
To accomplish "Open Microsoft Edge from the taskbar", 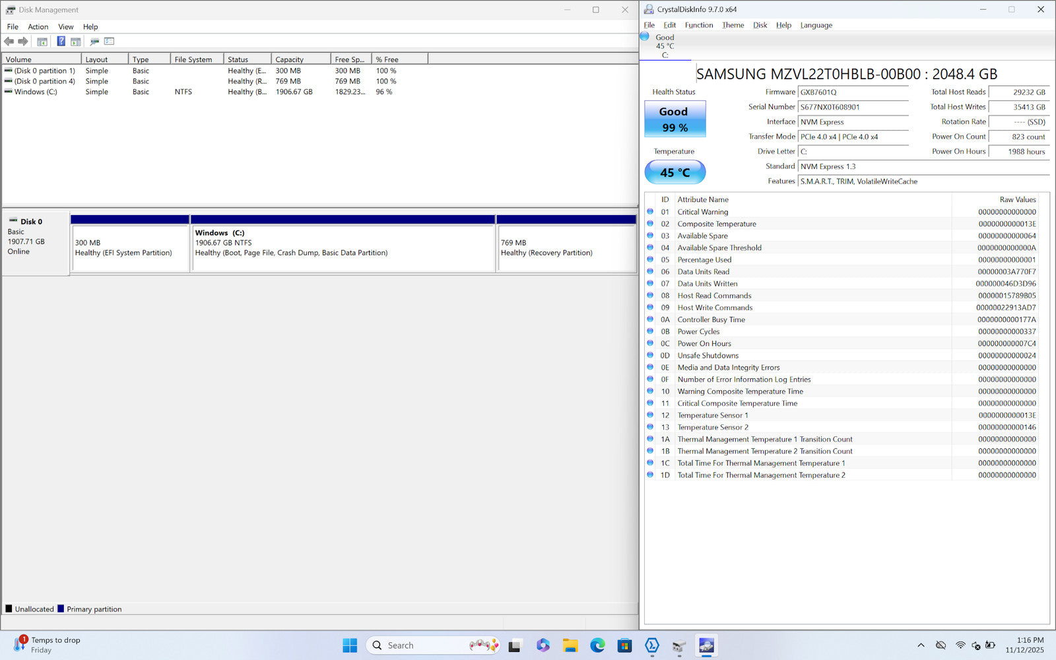I will (x=597, y=645).
